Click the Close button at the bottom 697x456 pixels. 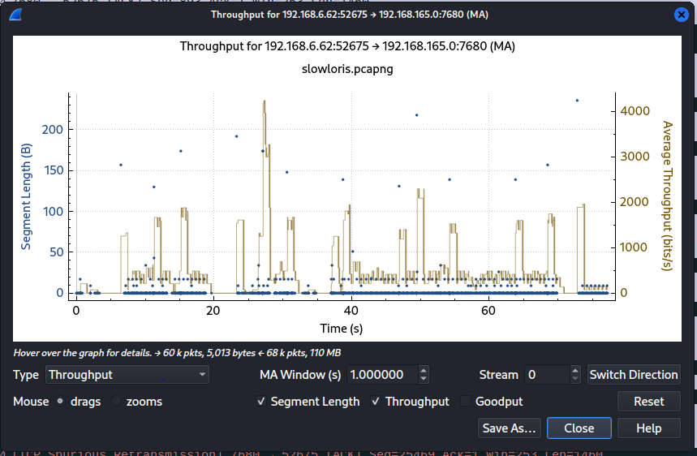[x=579, y=428]
